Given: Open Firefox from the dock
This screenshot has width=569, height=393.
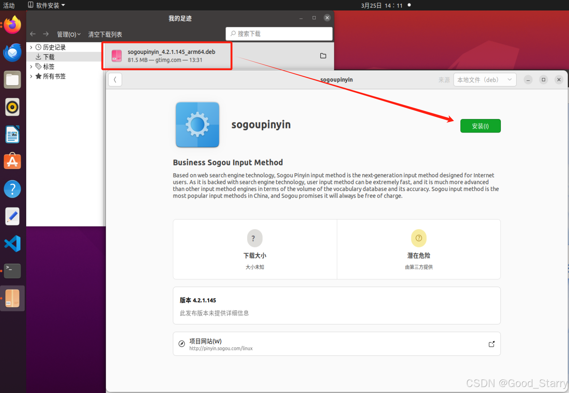Looking at the screenshot, I should 12,25.
